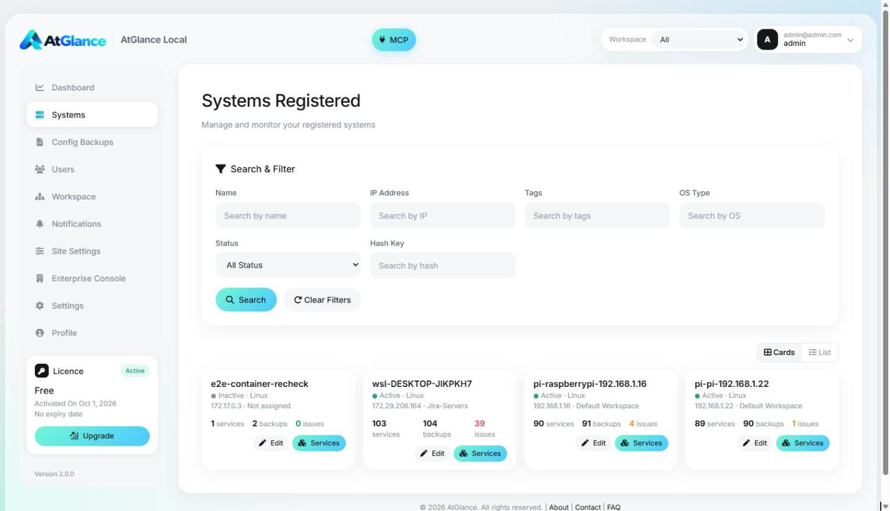Click the Config Backups file icon
890x511 pixels.
(40, 142)
